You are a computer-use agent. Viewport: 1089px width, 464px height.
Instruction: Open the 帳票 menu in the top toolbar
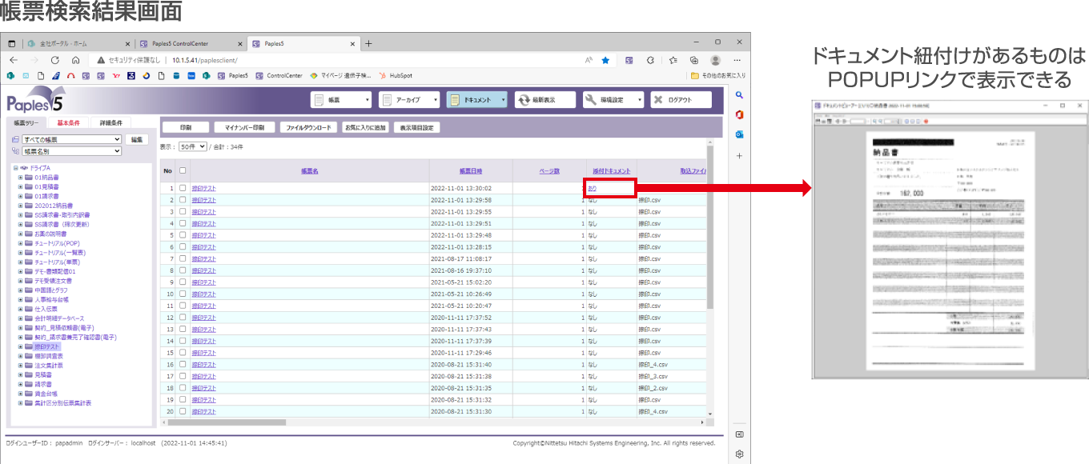[x=342, y=100]
